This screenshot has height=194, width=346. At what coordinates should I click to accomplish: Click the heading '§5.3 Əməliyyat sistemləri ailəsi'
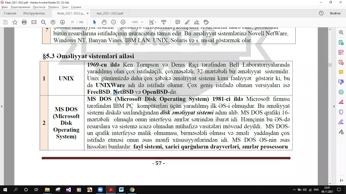coord(88,56)
